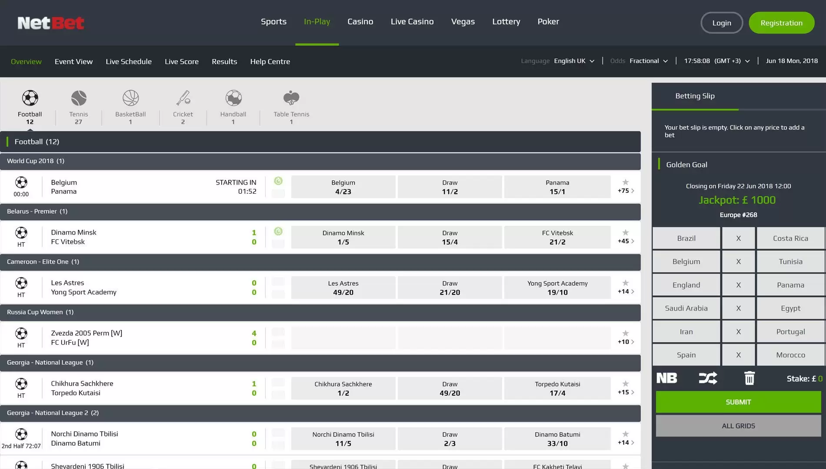Pick Brazil in Golden Goal grid
The width and height of the screenshot is (826, 469).
(x=686, y=238)
